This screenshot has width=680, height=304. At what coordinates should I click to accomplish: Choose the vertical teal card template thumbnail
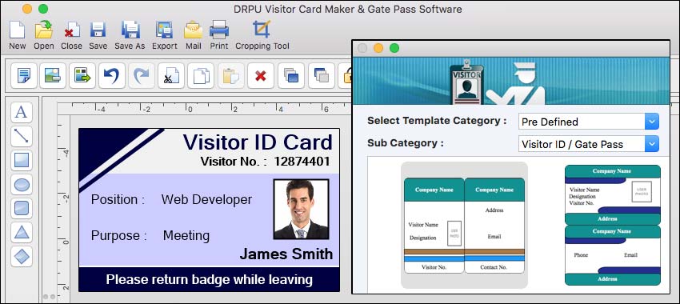pyautogui.click(x=464, y=225)
